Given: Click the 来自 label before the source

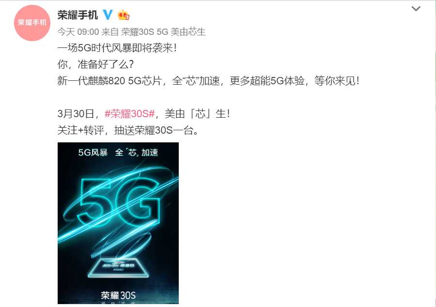Looking at the screenshot, I should pos(110,31).
